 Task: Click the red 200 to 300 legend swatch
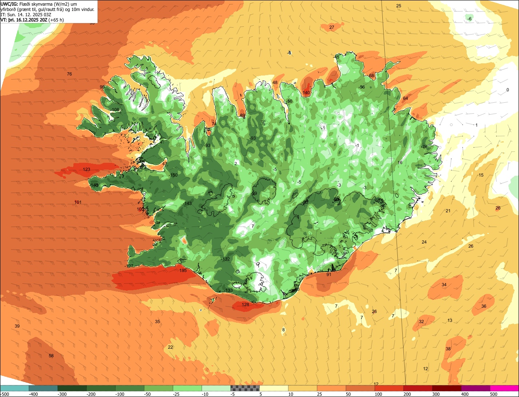tap(418, 388)
